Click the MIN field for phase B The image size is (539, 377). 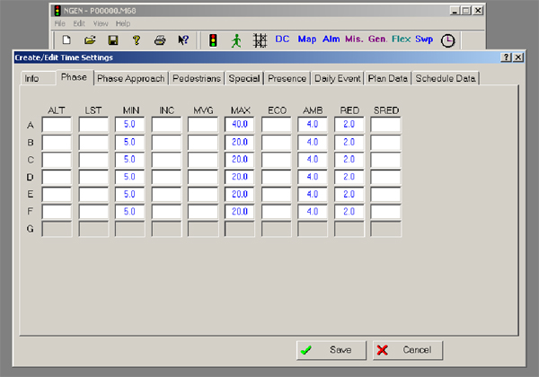tap(129, 142)
